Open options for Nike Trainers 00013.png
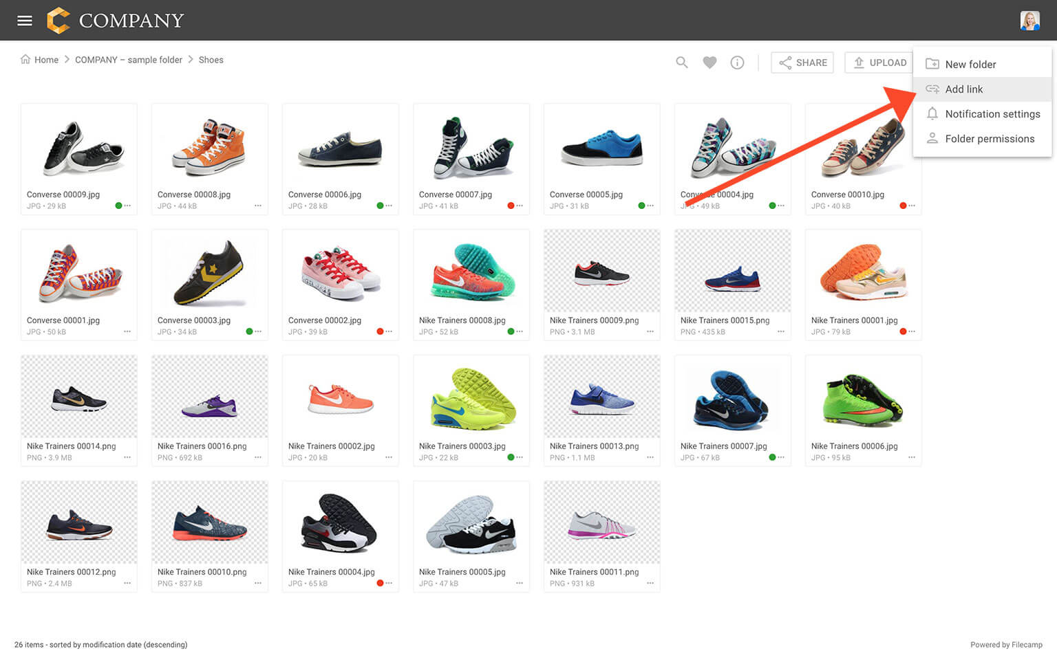1057x660 pixels. (650, 457)
